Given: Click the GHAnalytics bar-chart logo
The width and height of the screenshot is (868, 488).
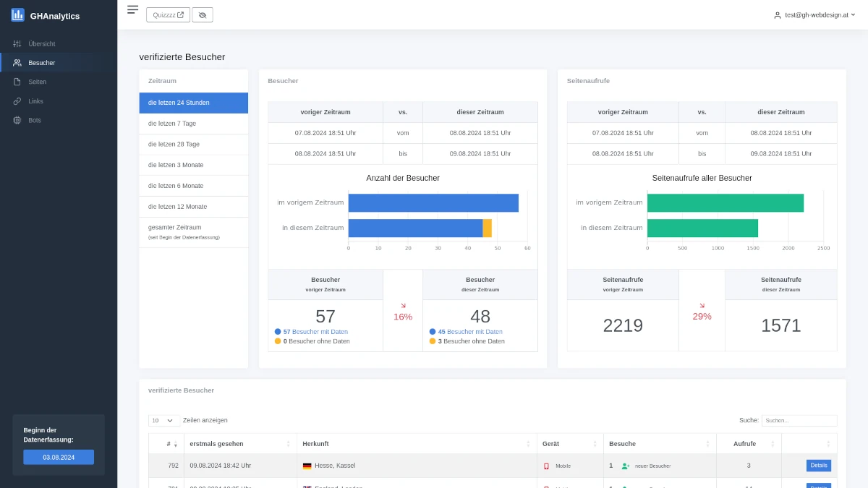Looking at the screenshot, I should (x=17, y=15).
